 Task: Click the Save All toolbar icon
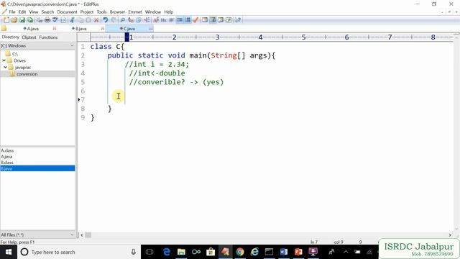(x=30, y=20)
